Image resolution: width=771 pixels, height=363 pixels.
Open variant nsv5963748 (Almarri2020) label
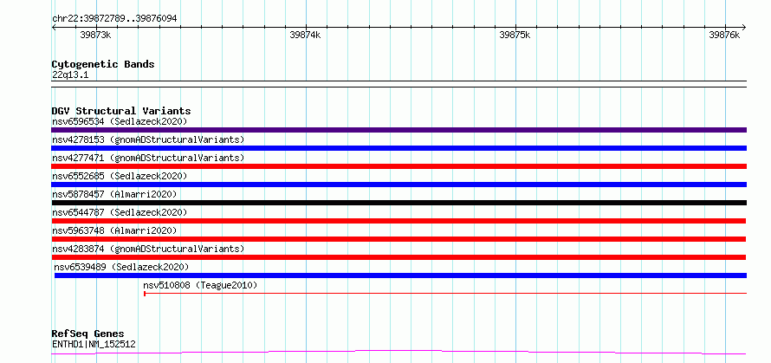(114, 230)
